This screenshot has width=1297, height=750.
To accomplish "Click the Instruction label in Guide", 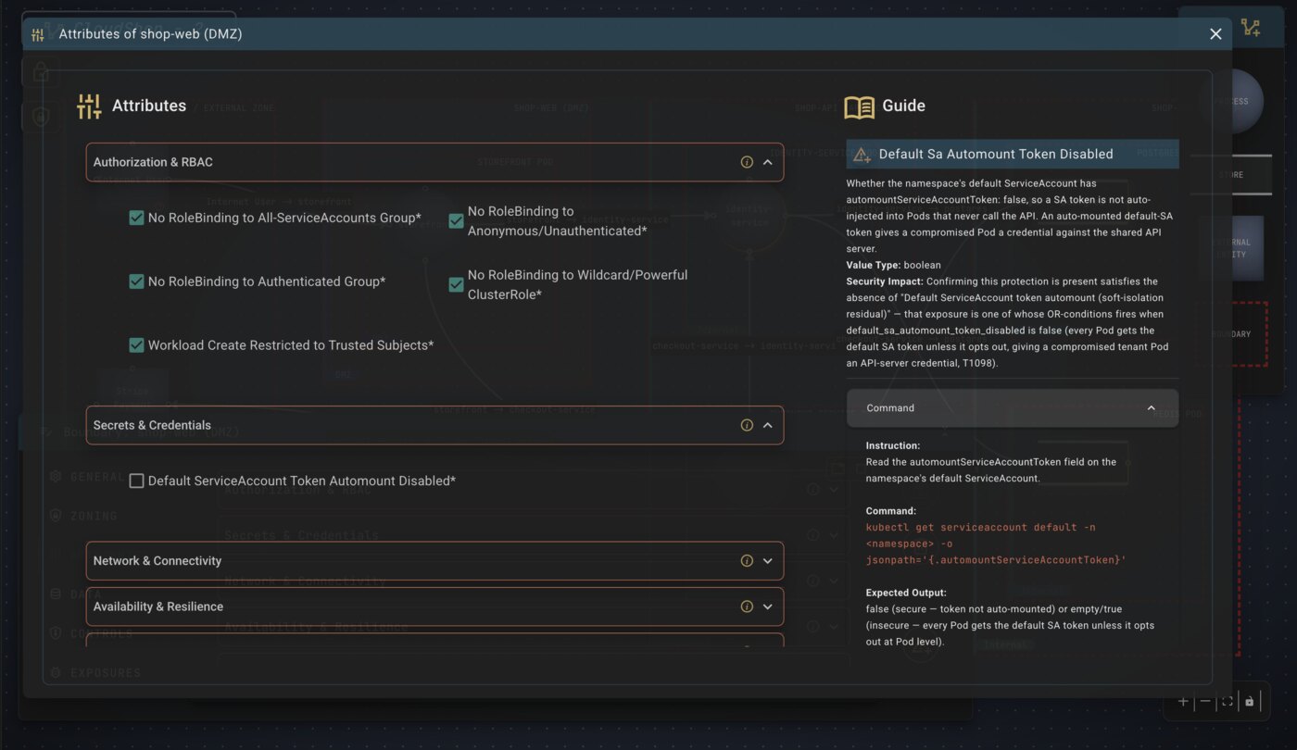I will tap(893, 445).
